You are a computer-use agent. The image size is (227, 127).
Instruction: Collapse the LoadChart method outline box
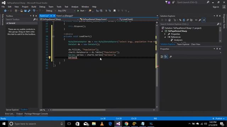pyautogui.click(x=53, y=37)
